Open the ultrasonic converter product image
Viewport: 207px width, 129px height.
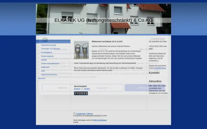pos(81,50)
